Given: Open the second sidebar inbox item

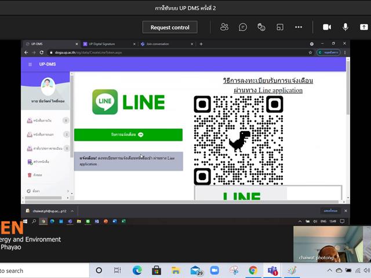Looking at the screenshot, I should tap(48, 134).
